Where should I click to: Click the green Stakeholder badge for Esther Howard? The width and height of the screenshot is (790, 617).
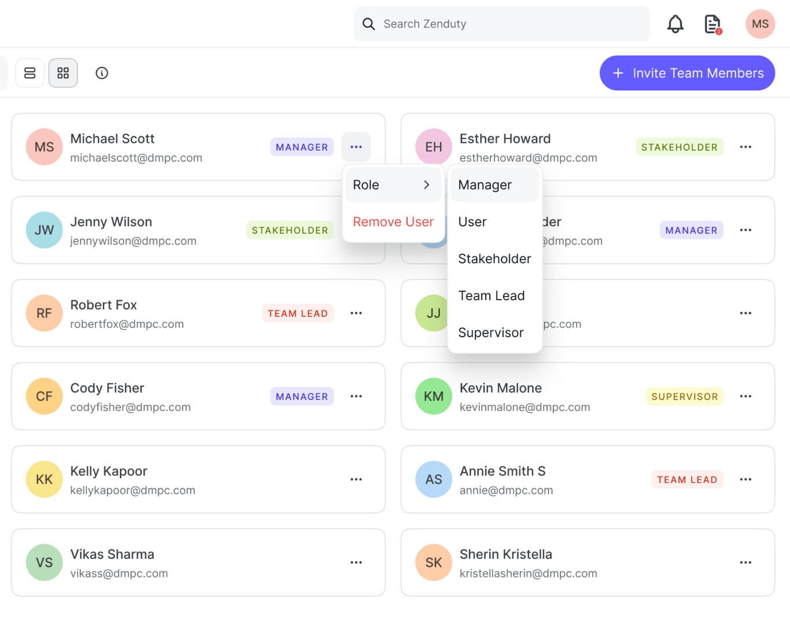tap(679, 147)
